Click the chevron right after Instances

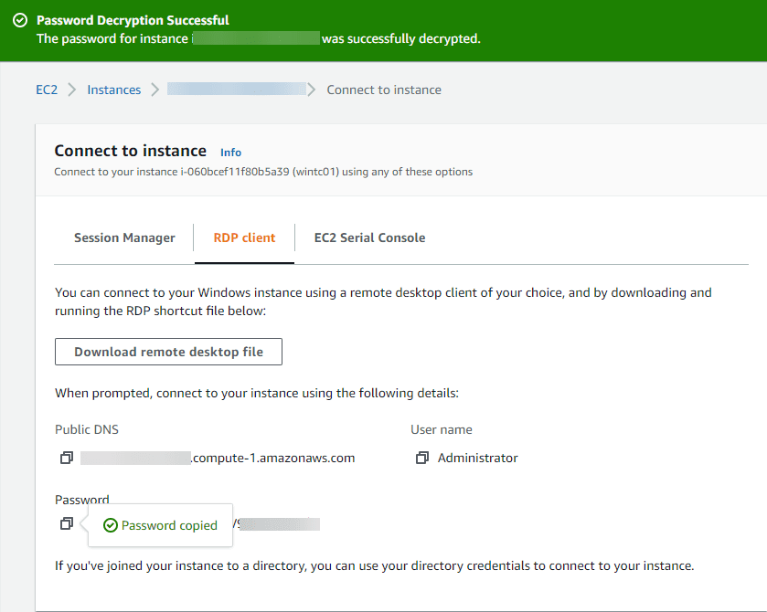[x=154, y=90]
